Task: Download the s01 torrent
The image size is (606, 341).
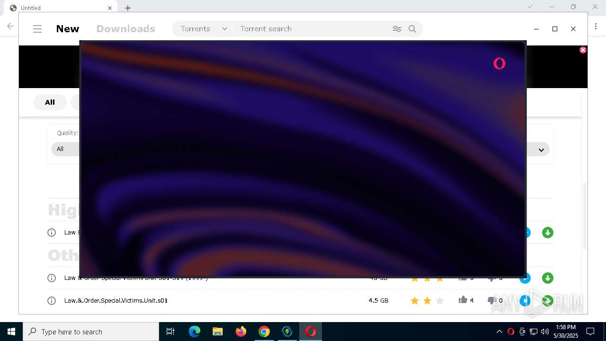Action: (x=548, y=301)
